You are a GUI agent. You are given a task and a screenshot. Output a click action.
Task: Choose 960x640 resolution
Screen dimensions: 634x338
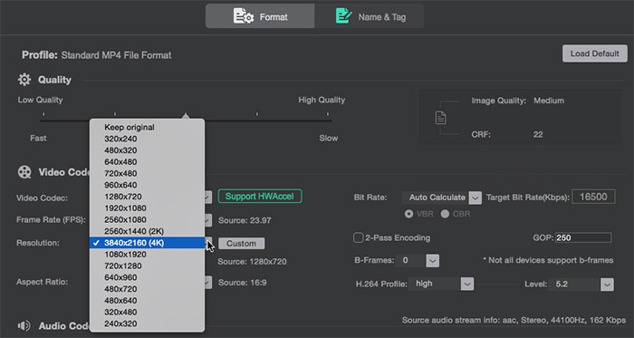(x=147, y=185)
